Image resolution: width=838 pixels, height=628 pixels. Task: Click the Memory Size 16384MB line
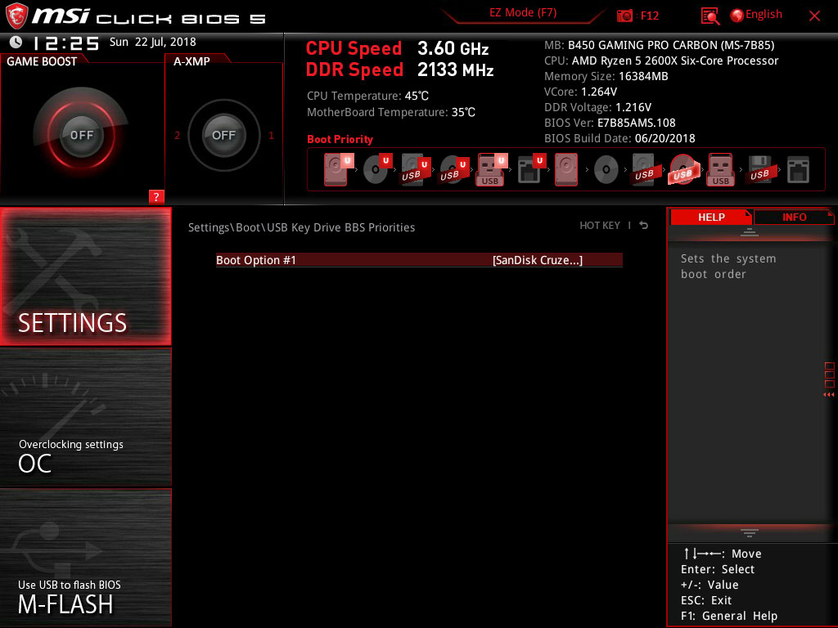click(606, 76)
